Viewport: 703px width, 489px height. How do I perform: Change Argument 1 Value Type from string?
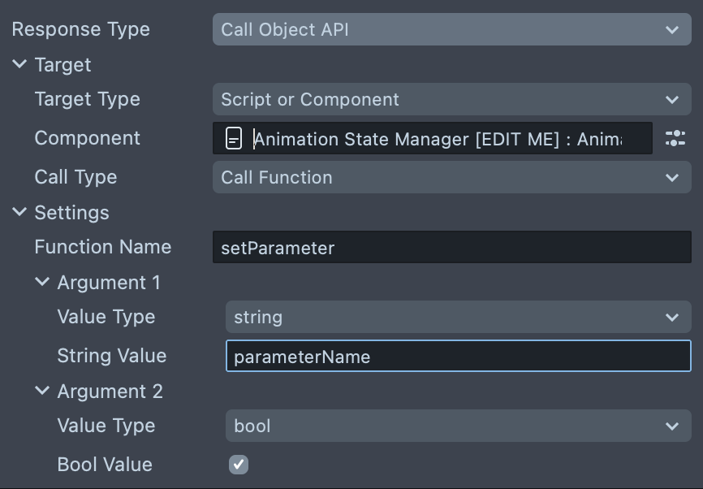pyautogui.click(x=457, y=318)
